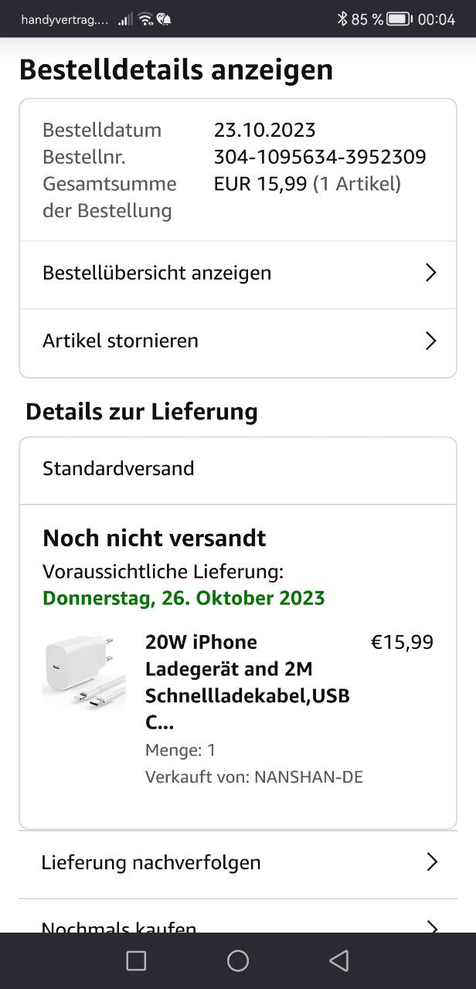Tap the Wi-Fi signal icon

click(145, 19)
